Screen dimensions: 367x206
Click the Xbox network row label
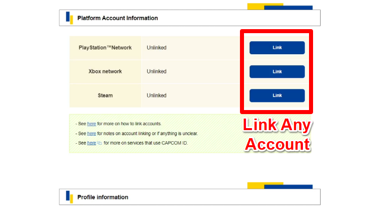105,71
